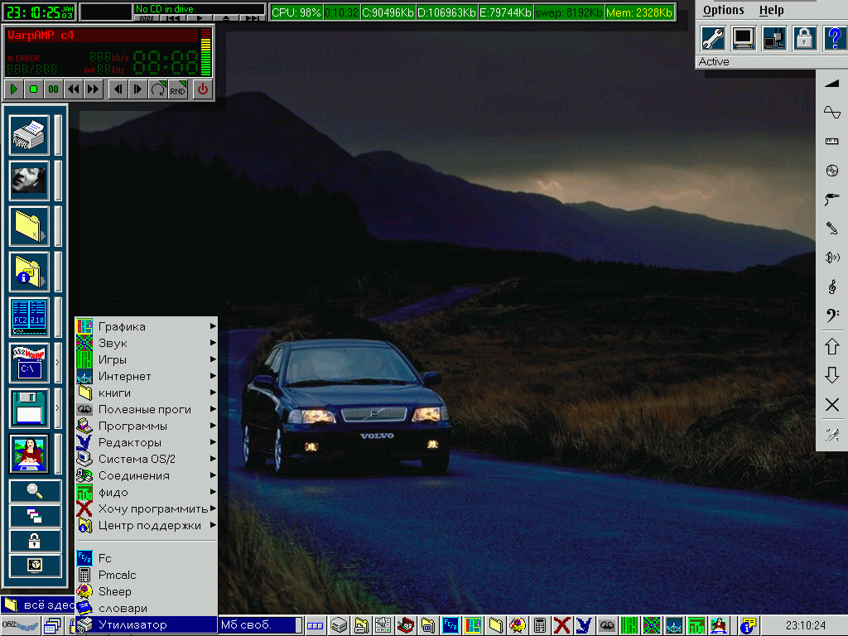Screen dimensions: 848x636
Task: Click CD player previous track button
Action: (x=173, y=18)
